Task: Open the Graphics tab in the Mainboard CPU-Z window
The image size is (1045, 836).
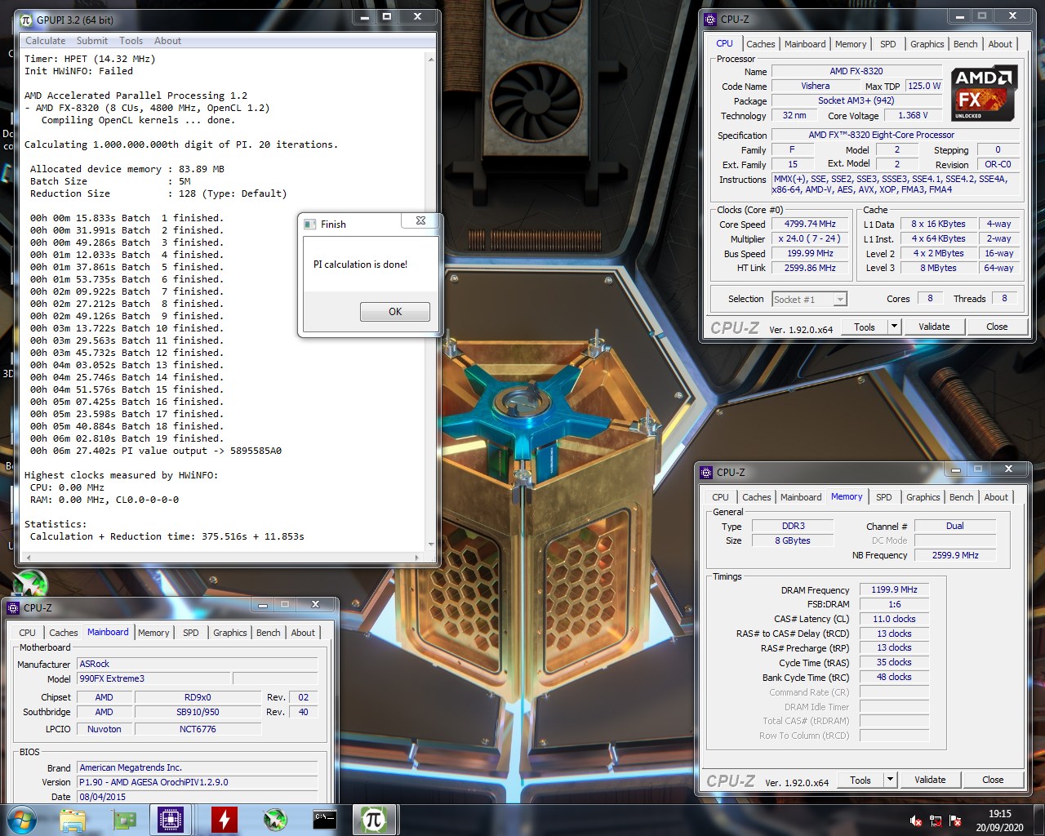Action: click(x=229, y=633)
